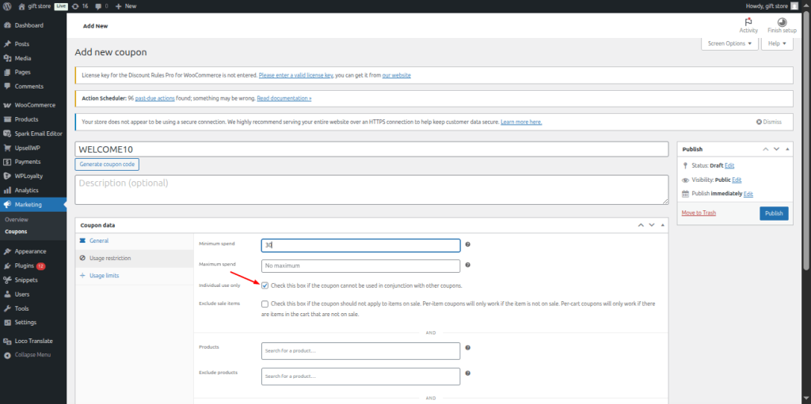Check the Exclude sale items checkbox

pyautogui.click(x=265, y=304)
